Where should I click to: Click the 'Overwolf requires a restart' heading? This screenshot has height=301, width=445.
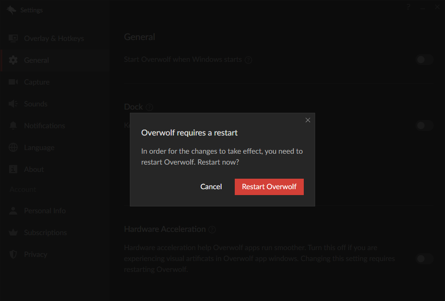coord(189,133)
